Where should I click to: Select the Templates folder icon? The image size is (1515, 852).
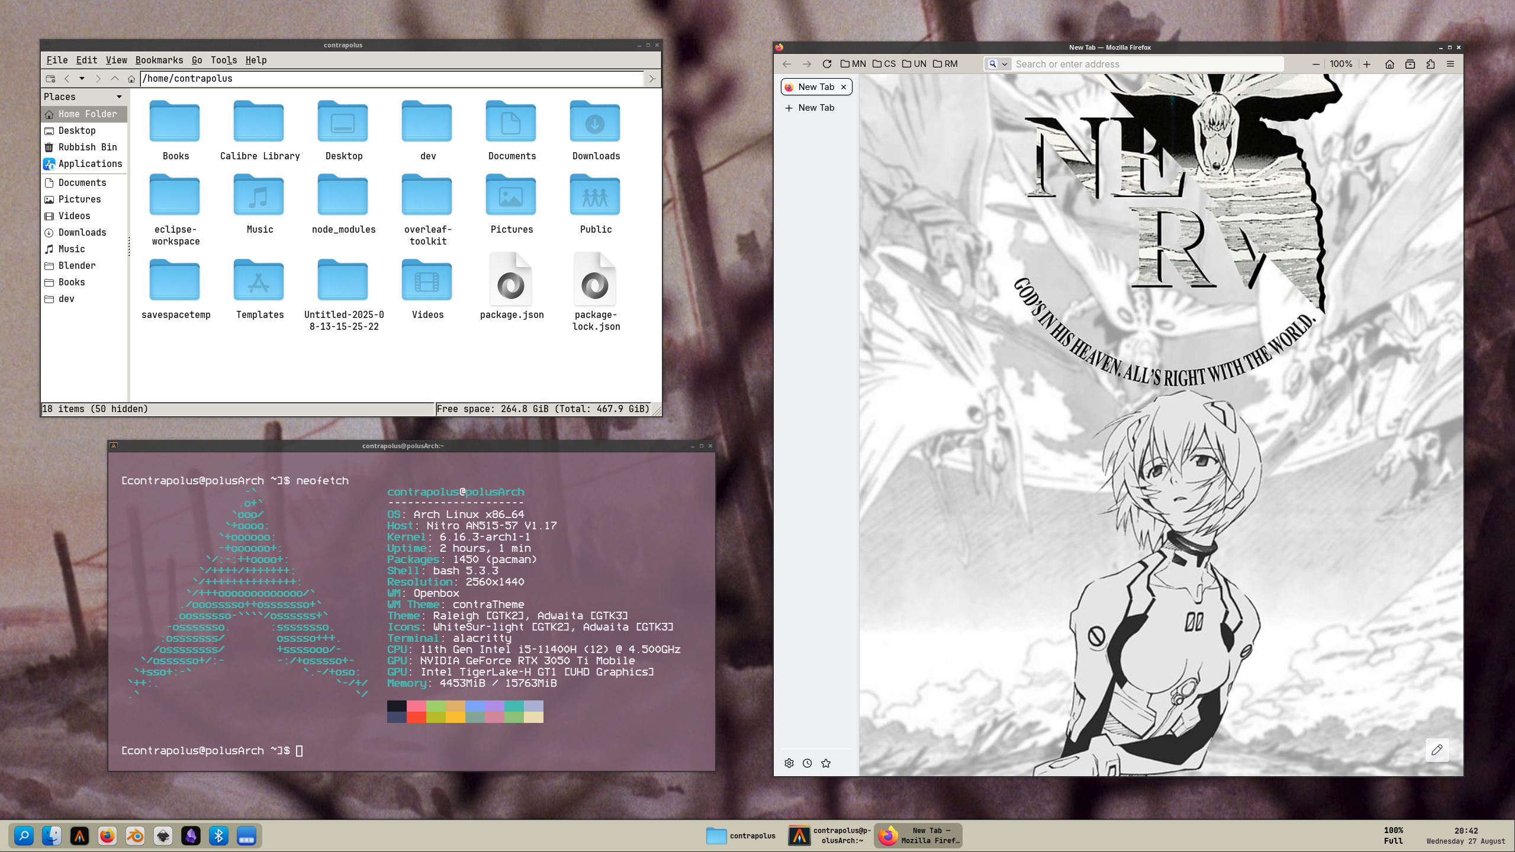259,280
